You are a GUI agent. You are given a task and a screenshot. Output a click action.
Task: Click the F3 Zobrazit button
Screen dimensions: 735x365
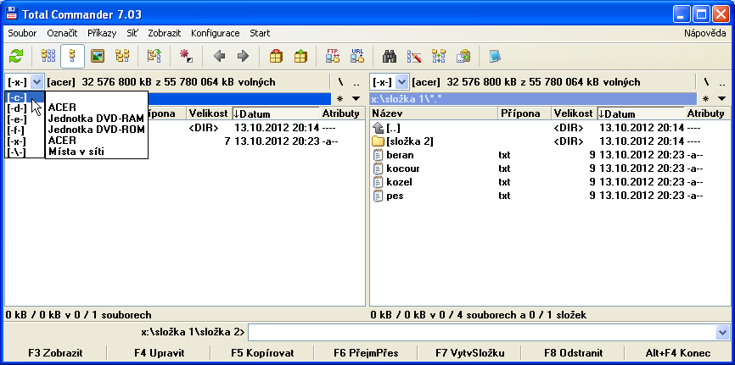point(55,353)
